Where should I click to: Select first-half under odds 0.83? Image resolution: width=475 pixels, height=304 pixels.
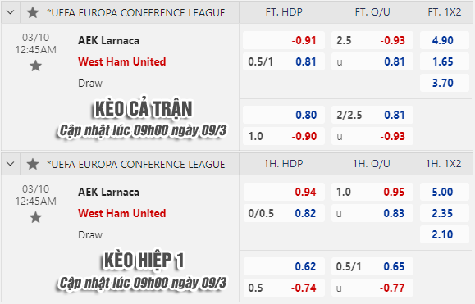click(372, 213)
